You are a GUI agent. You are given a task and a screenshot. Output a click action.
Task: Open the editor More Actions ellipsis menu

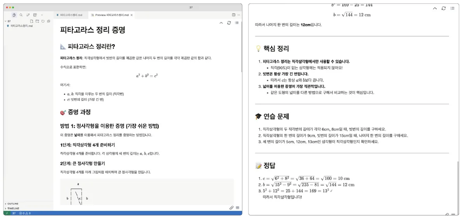[x=238, y=15]
